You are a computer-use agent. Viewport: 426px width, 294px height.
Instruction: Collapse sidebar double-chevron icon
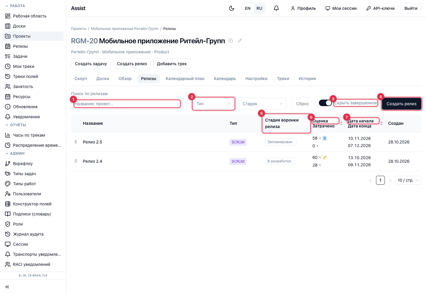click(x=7, y=287)
